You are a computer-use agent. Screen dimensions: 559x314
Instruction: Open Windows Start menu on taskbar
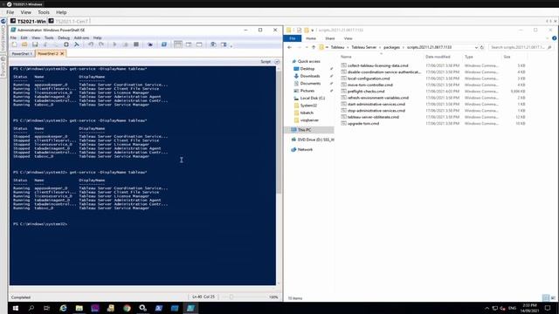pyautogui.click(x=16, y=308)
